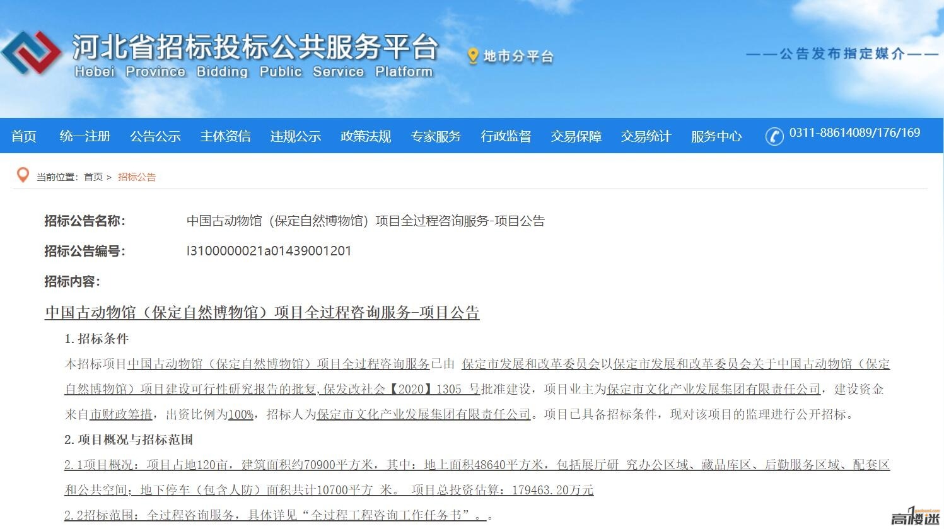Click hotline number 0311-88614089/176/169
944x529 pixels.
click(854, 133)
